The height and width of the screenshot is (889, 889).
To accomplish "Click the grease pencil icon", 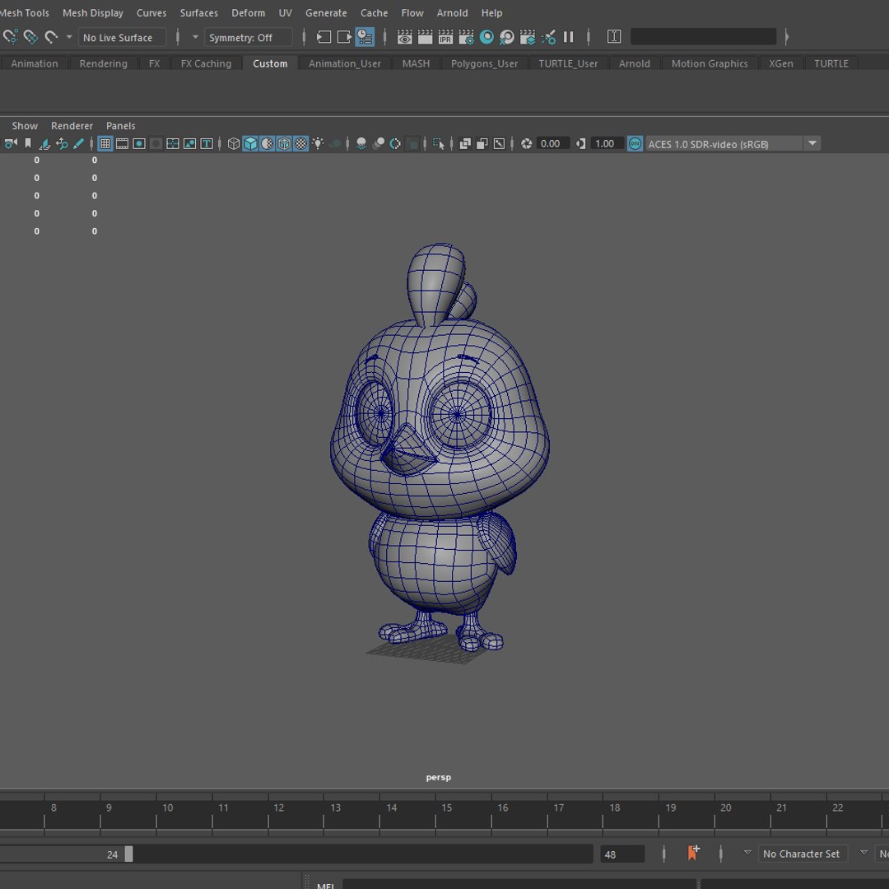I will click(x=78, y=144).
